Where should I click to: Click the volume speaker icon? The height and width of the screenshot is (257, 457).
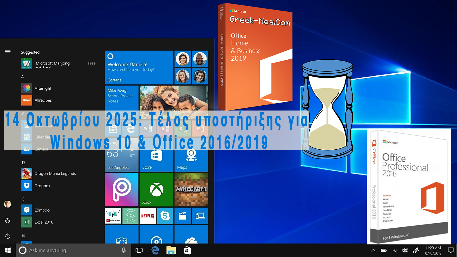(405, 250)
